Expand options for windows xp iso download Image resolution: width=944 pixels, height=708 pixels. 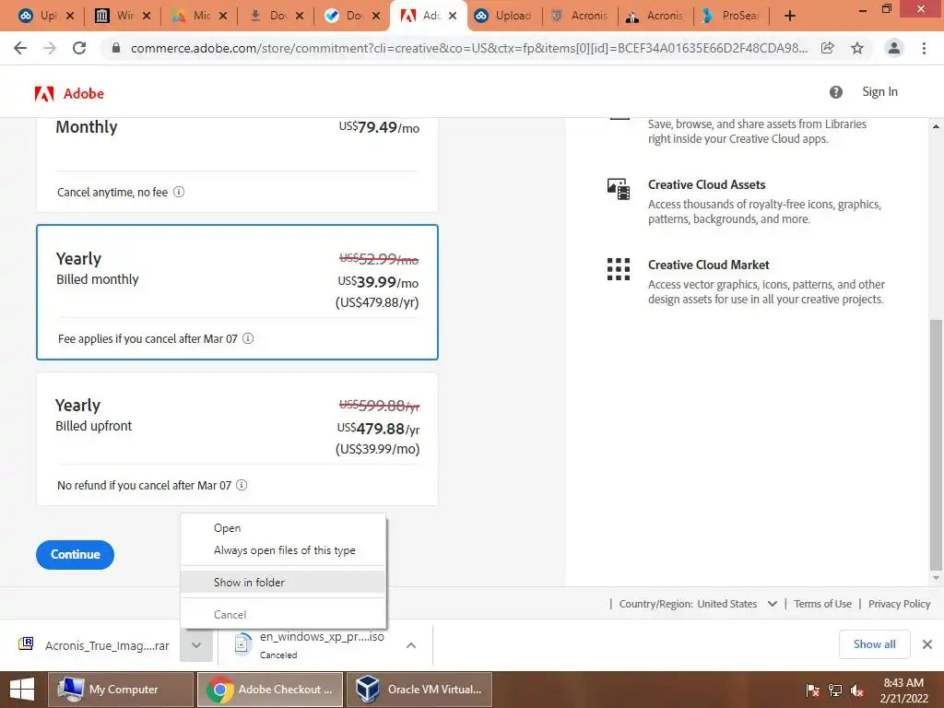point(411,645)
